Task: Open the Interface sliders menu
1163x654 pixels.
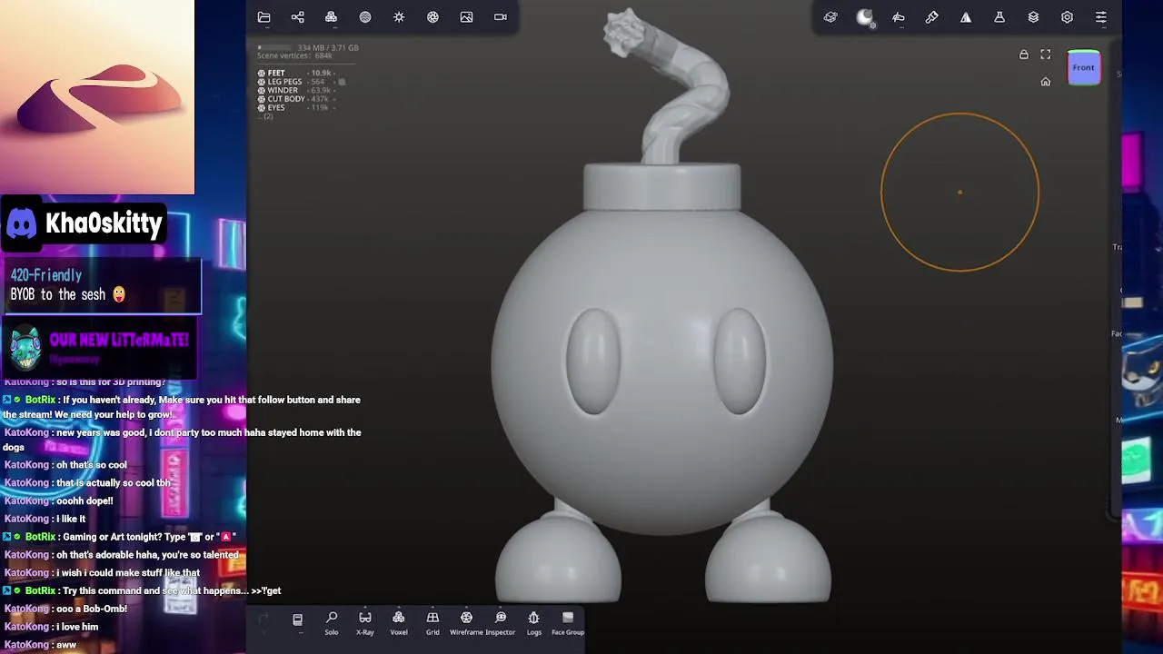Action: 1100,17
